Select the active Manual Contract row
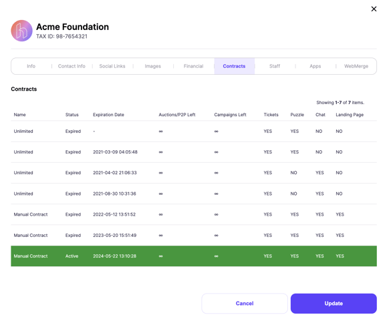The width and height of the screenshot is (389, 321). [194, 256]
